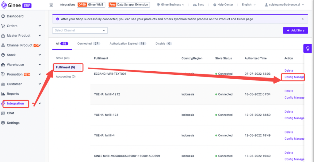Viewport: 314px width, 162px height.
Task: Click the Settings gear icon
Action: (3, 122)
